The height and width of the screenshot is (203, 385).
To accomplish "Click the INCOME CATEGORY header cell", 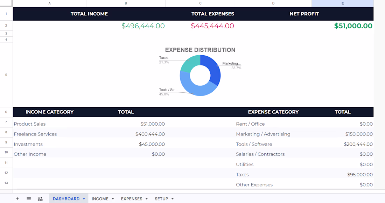I will [50, 112].
